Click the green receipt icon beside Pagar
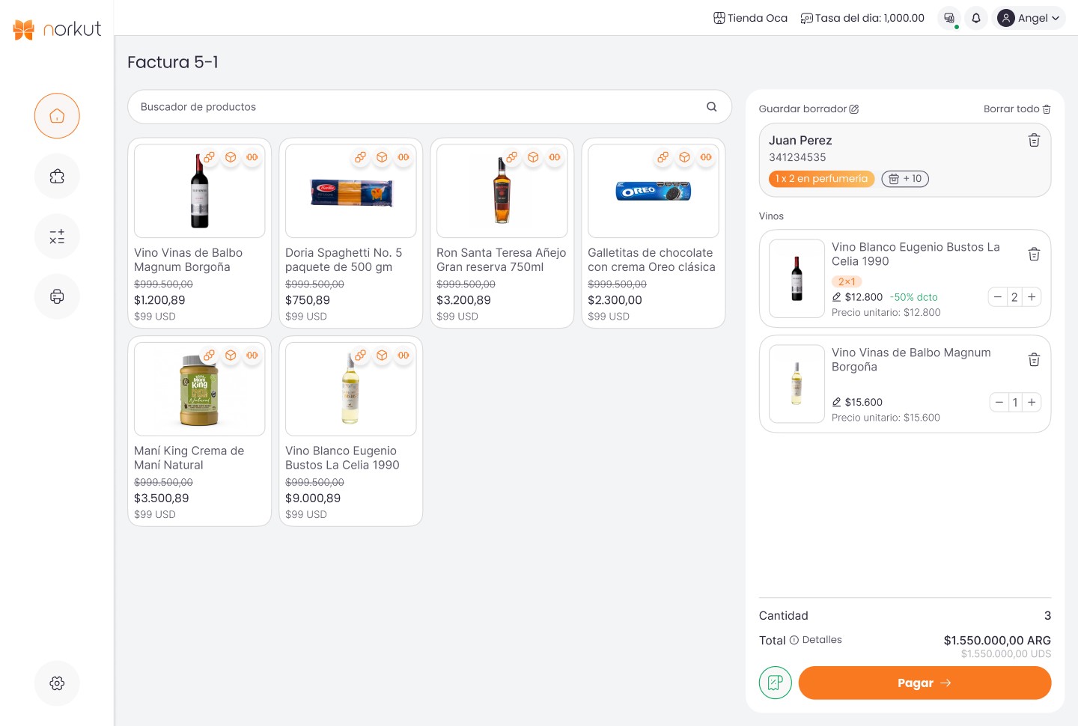 (x=776, y=683)
